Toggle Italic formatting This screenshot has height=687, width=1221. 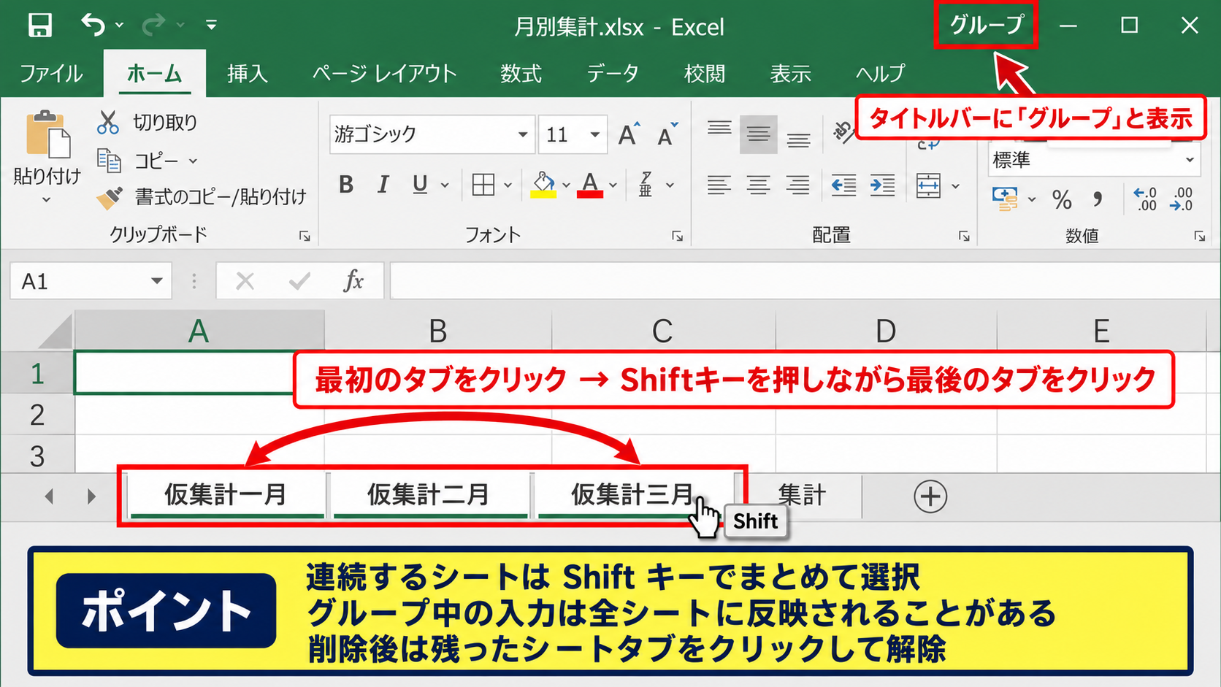(383, 185)
